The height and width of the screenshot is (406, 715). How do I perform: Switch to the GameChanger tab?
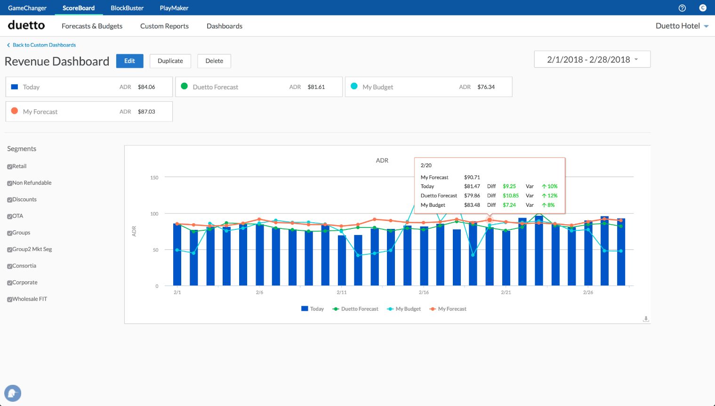pos(27,8)
